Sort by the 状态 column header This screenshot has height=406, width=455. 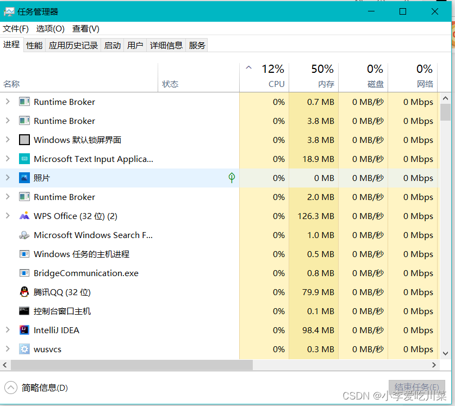pos(199,78)
